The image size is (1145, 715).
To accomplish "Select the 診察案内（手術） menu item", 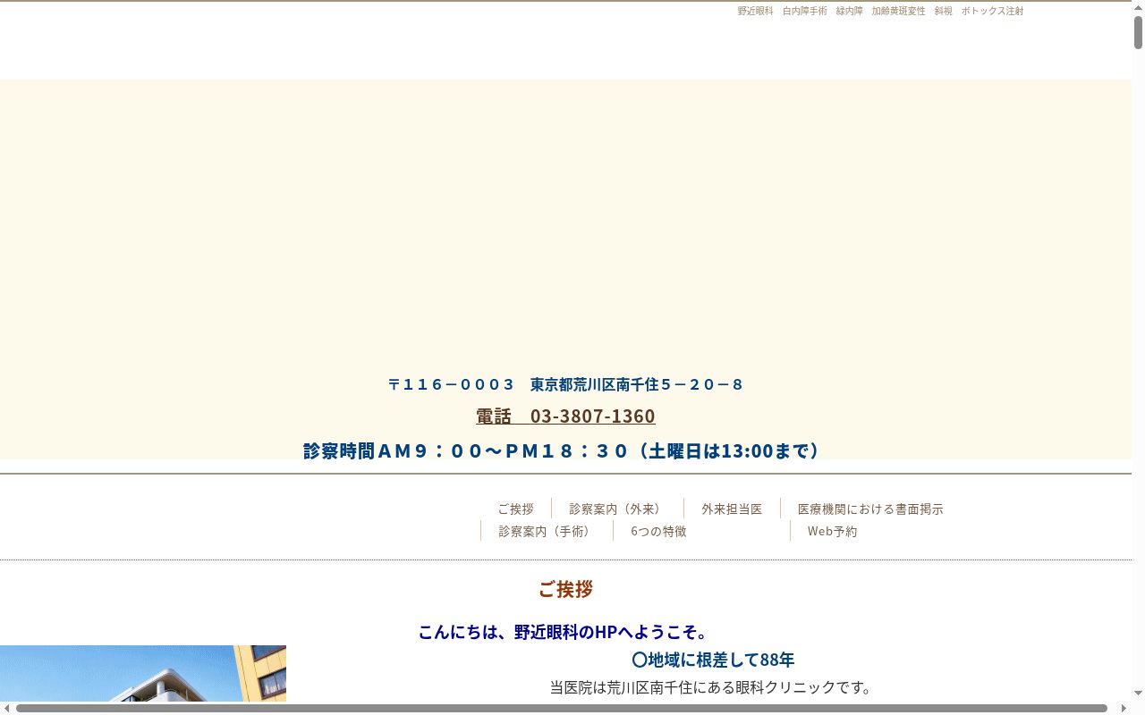I will [547, 531].
